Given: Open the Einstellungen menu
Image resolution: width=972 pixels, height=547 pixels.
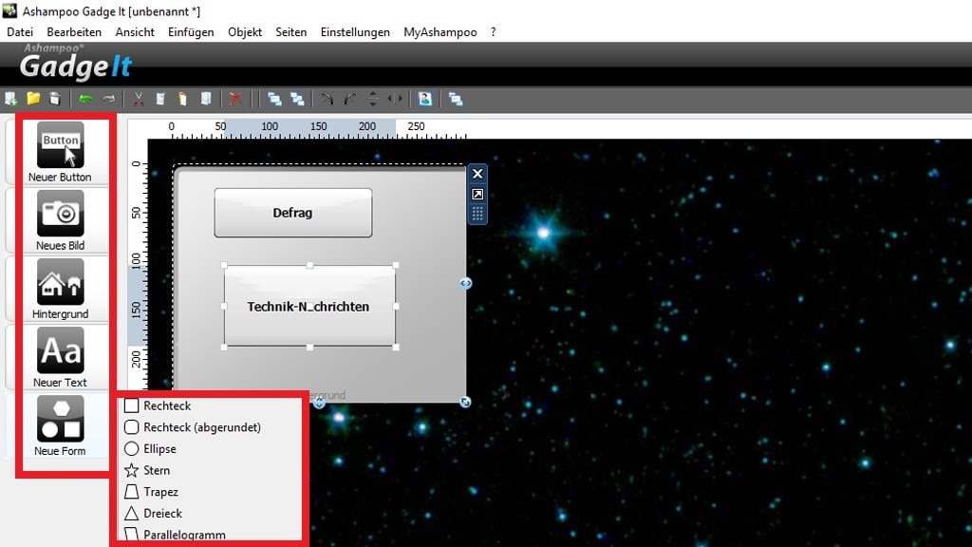Looking at the screenshot, I should coord(354,31).
